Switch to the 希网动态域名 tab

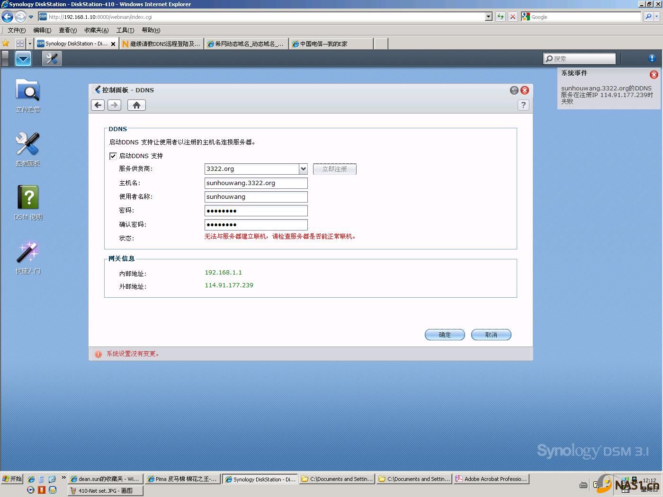pyautogui.click(x=246, y=44)
